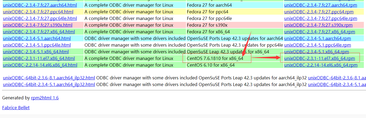Download unixODBC-2.3.4-5.1.x86_64.rpm
The width and height of the screenshot is (366, 118).
coord(317,52)
